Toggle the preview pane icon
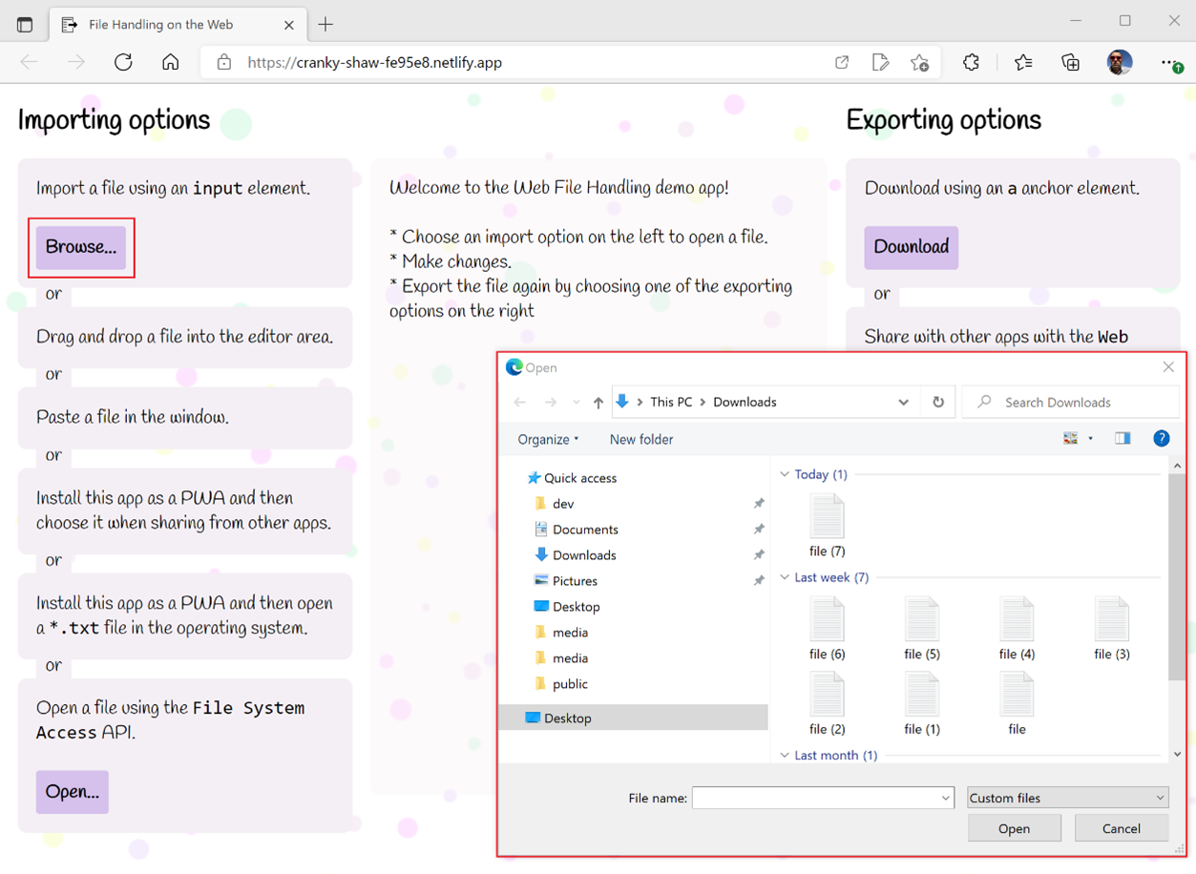 click(1123, 439)
